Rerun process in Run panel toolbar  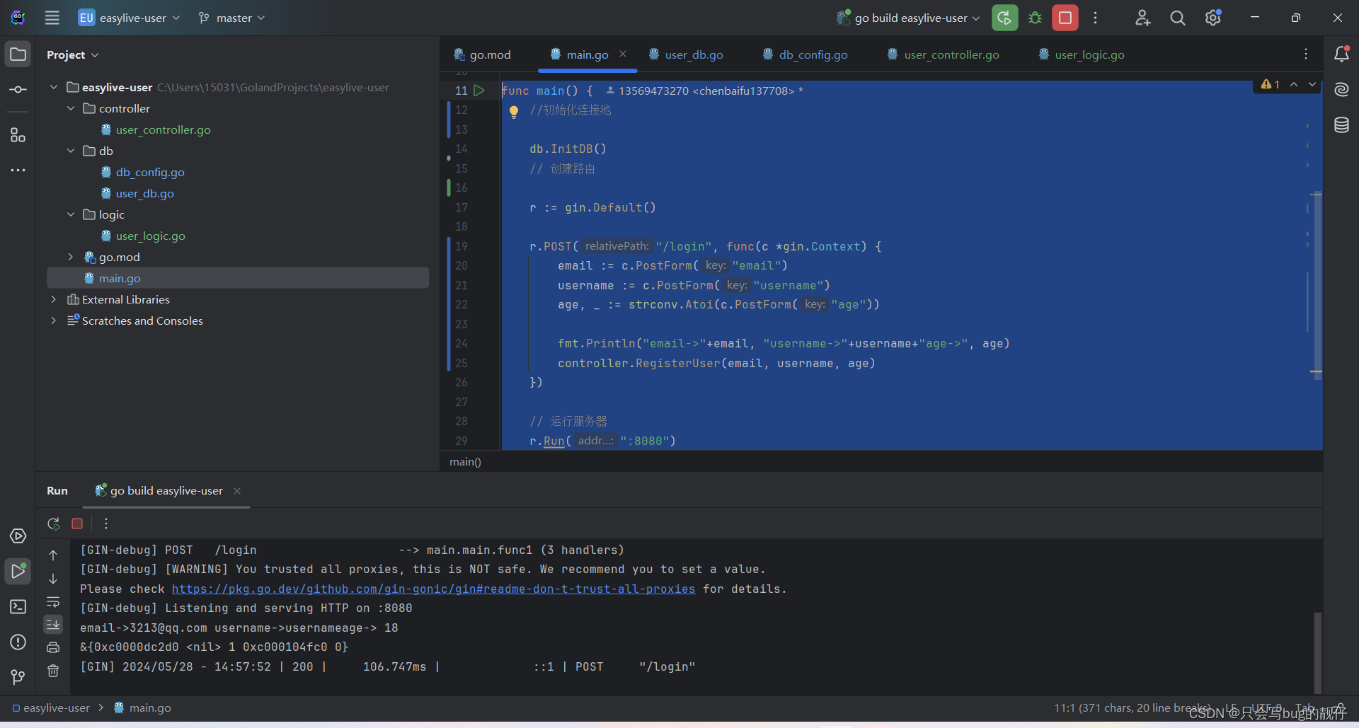(x=54, y=524)
